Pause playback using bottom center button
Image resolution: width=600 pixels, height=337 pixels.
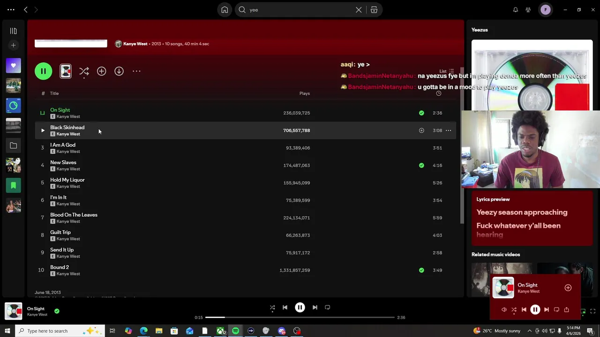pos(300,308)
